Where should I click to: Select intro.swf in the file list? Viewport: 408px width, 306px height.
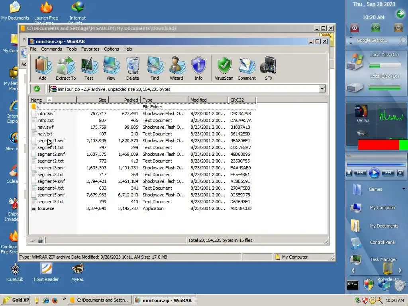pos(143,114)
